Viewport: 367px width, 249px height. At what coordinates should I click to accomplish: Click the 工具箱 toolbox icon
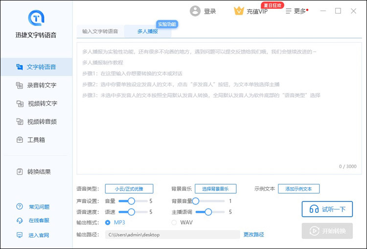point(20,140)
